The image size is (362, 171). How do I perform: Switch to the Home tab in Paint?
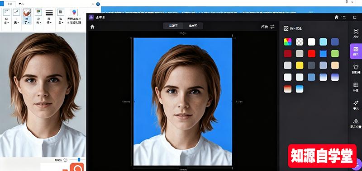(x=10, y=4)
